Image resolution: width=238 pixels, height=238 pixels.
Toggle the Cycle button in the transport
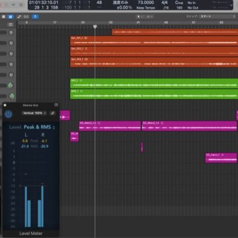pos(21,4)
